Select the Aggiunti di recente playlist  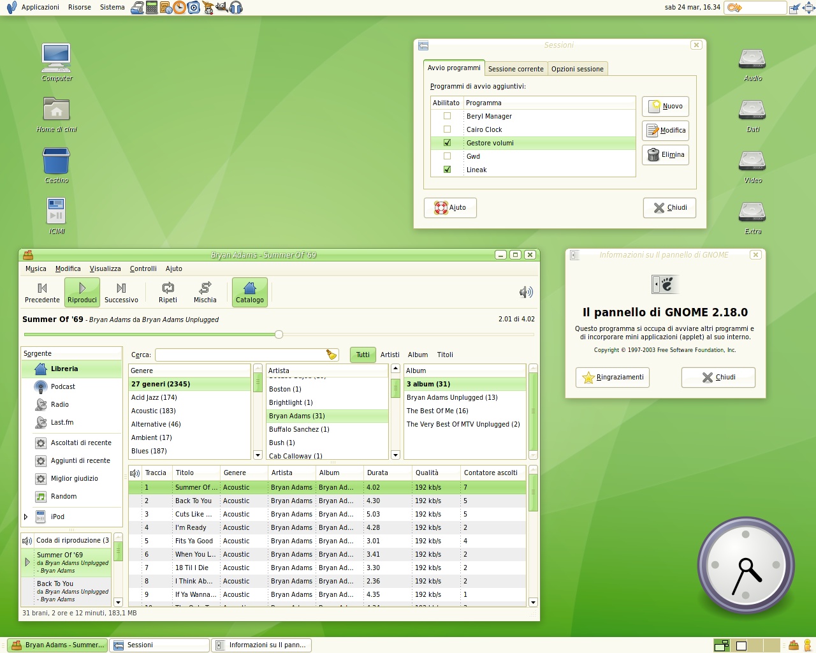71,460
